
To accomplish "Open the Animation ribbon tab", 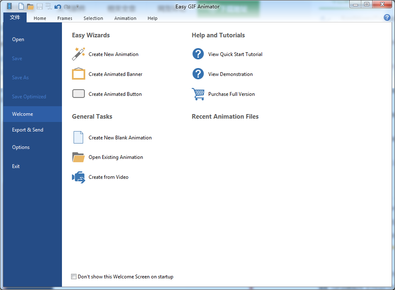I will 125,18.
